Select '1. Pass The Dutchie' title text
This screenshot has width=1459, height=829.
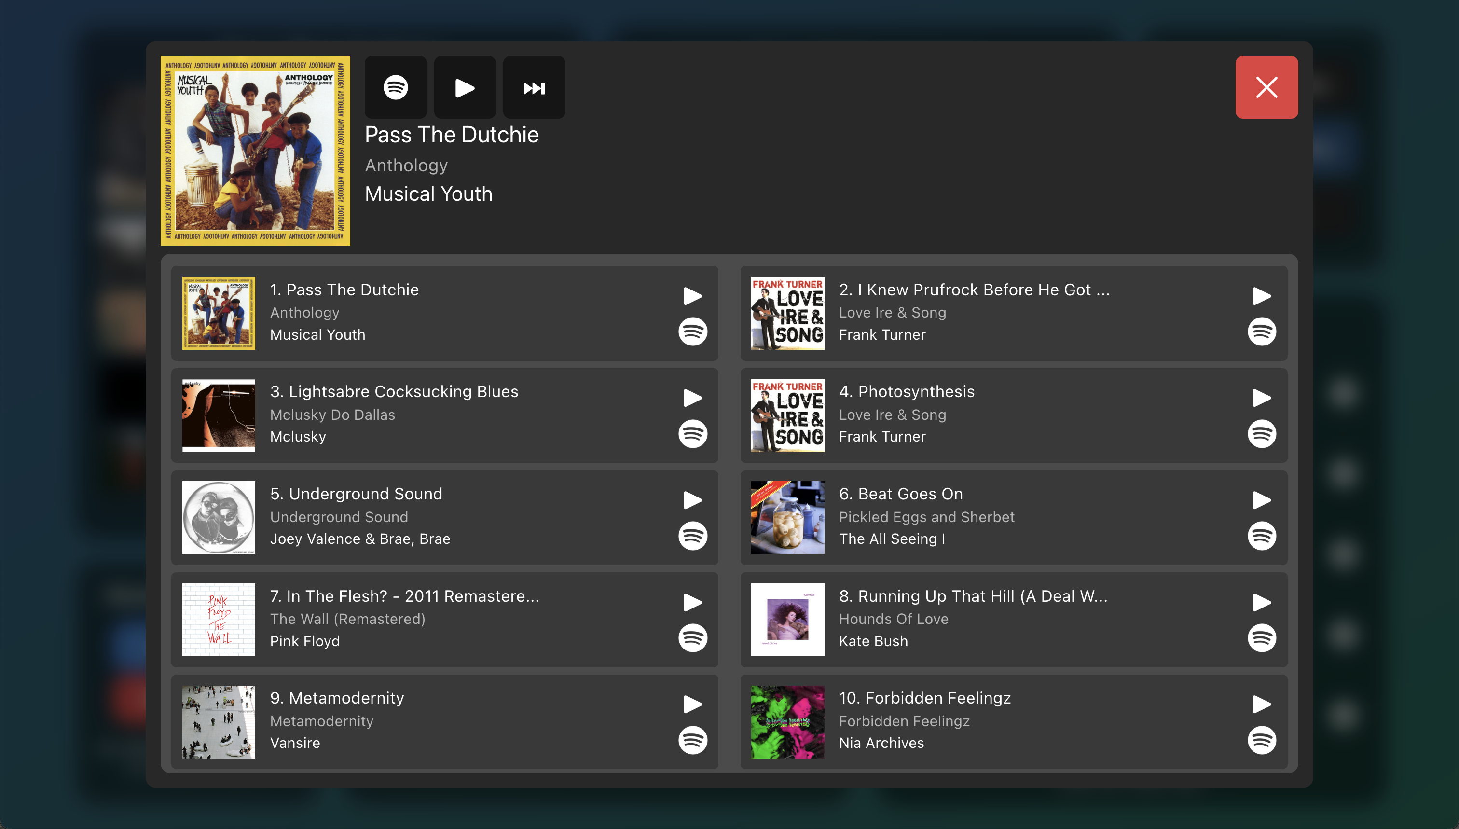pos(344,289)
